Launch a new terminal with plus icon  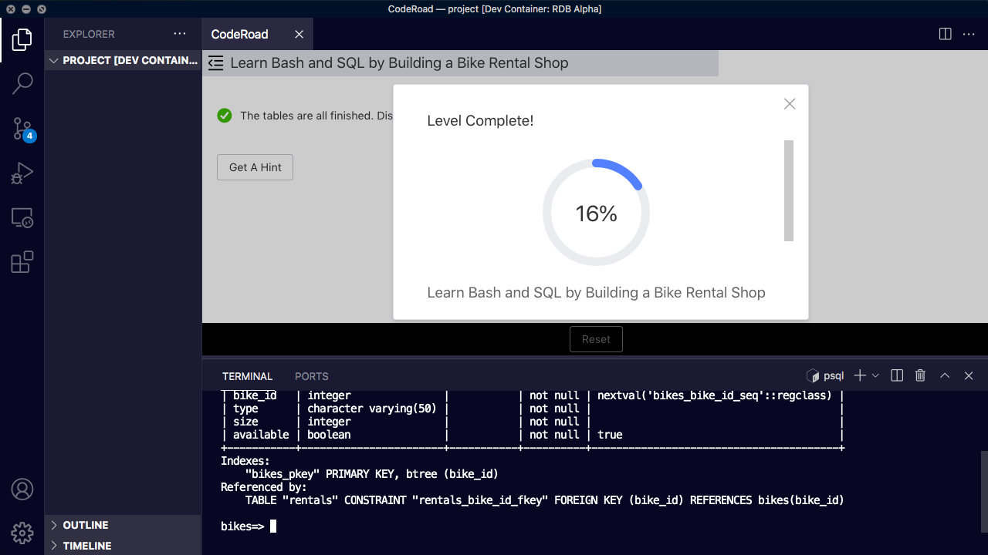coord(858,375)
